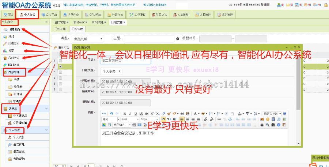Click the superscript icon in editor toolbar
Screen dimensions: 329x167
pos(152,114)
